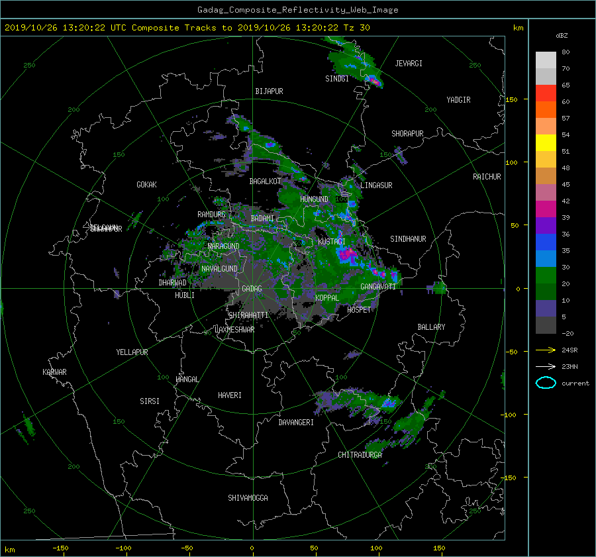The height and width of the screenshot is (557, 596).
Task: Click the BALLARY city label
Action: pyautogui.click(x=431, y=327)
